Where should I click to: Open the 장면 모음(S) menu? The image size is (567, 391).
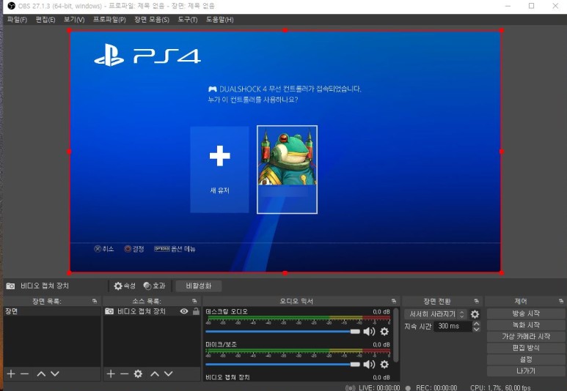coord(152,20)
